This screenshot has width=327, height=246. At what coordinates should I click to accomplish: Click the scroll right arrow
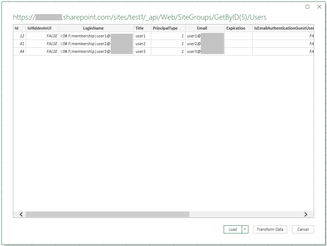(x=306, y=214)
